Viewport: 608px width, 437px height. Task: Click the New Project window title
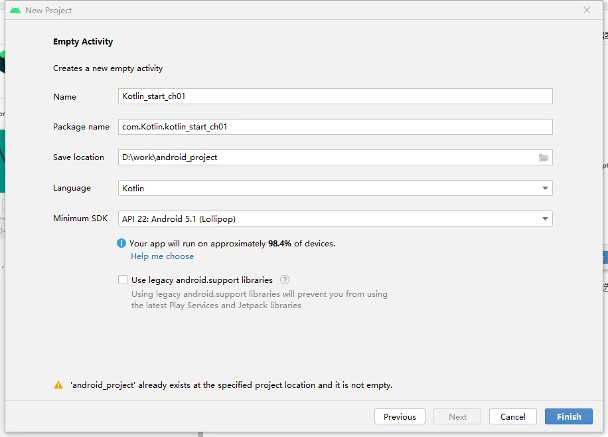tap(48, 11)
